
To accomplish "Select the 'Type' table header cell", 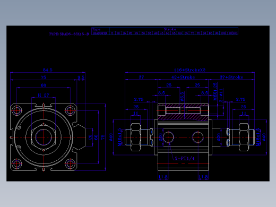I will 100,29.
